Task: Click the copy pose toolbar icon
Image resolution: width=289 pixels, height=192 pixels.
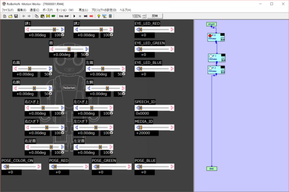Action: click(37, 16)
